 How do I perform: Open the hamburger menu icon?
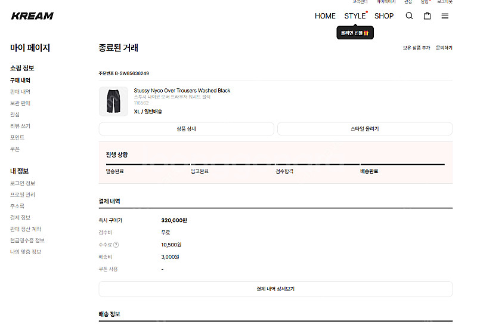pyautogui.click(x=445, y=16)
